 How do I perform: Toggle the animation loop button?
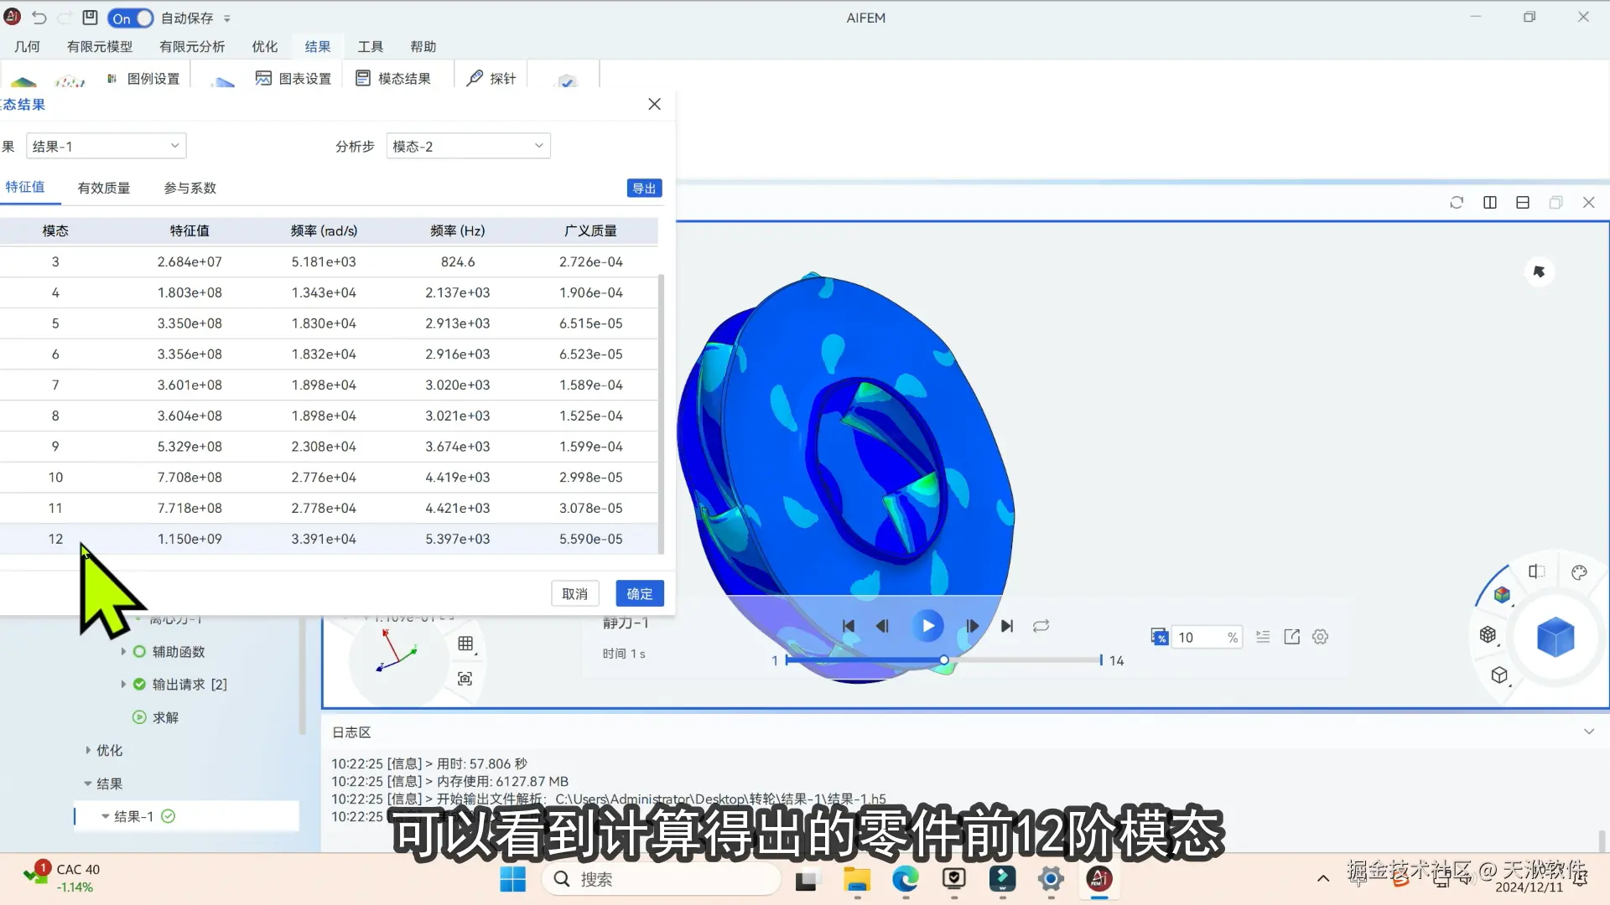[1041, 626]
